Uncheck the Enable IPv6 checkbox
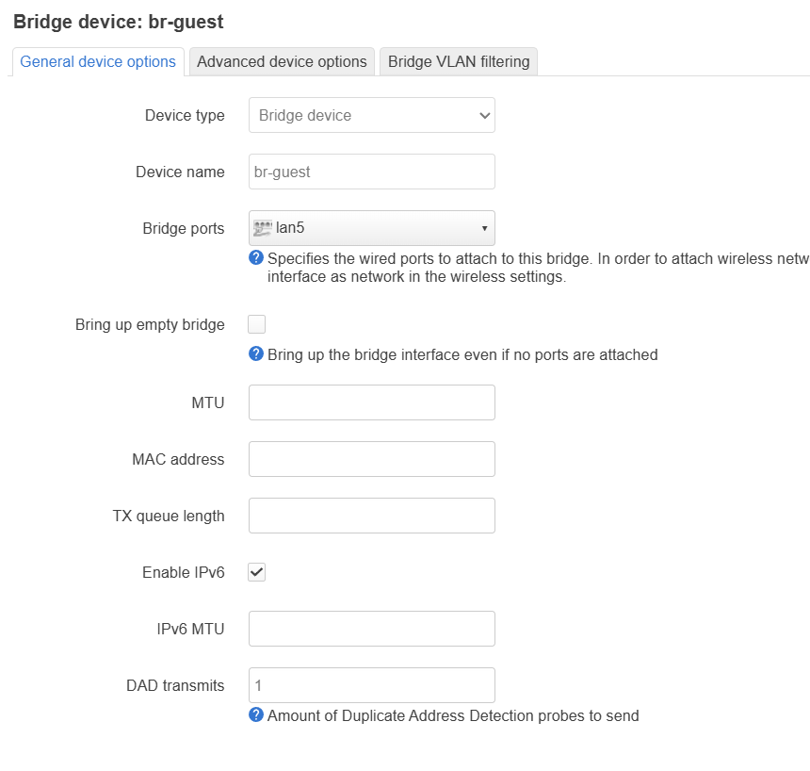 tap(256, 572)
